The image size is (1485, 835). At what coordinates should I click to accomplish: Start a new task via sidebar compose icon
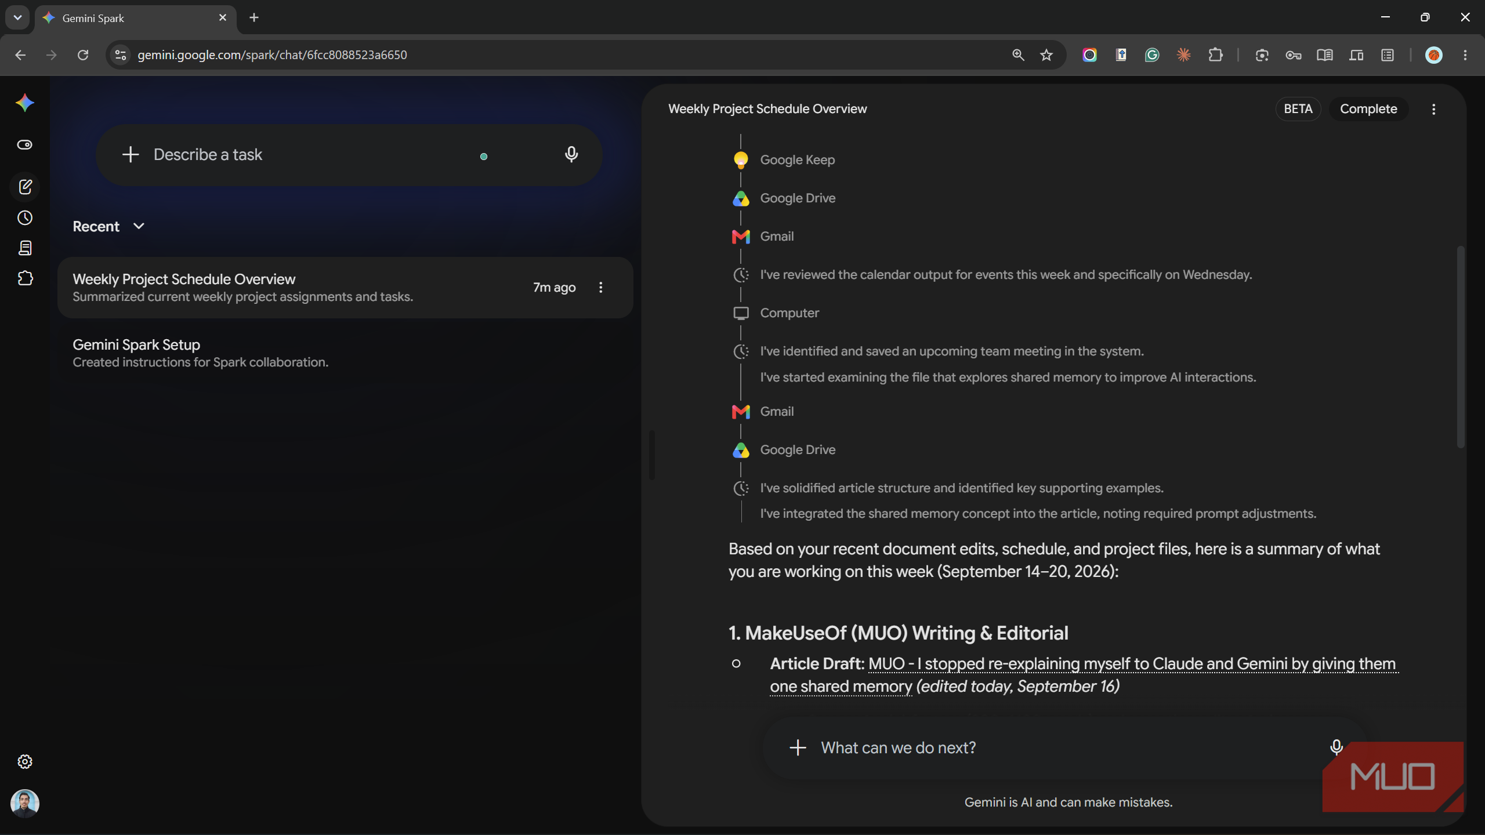click(x=25, y=187)
